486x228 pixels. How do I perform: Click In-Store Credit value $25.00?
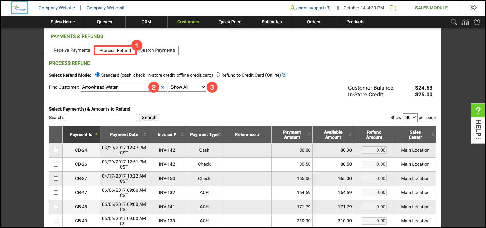pyautogui.click(x=424, y=94)
